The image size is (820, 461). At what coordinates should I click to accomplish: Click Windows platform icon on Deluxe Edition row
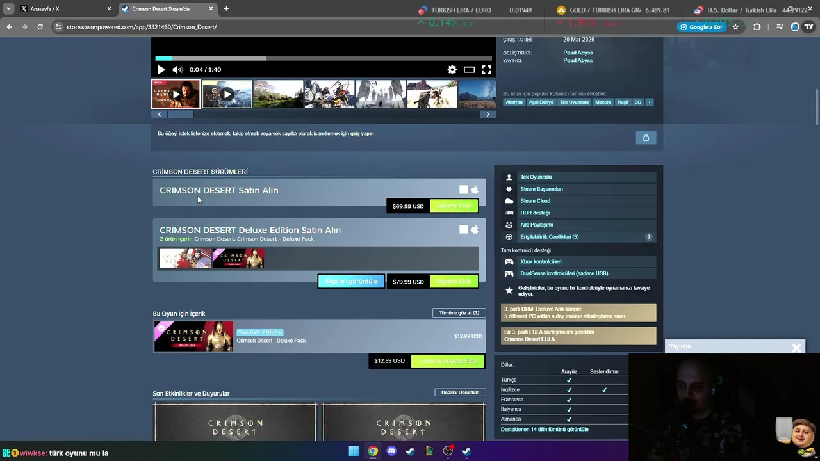[464, 229]
